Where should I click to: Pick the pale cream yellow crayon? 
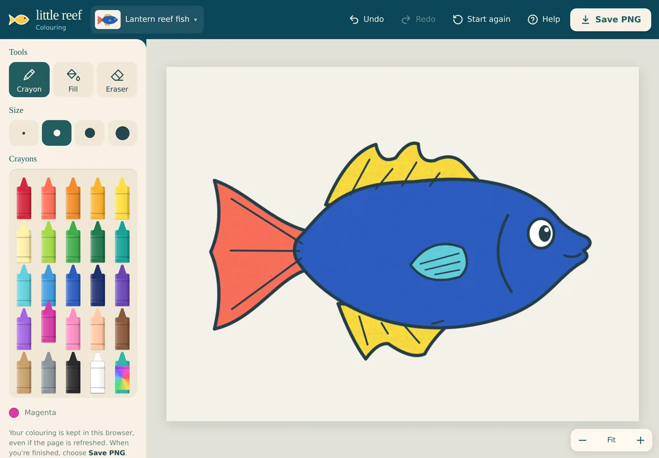point(24,242)
